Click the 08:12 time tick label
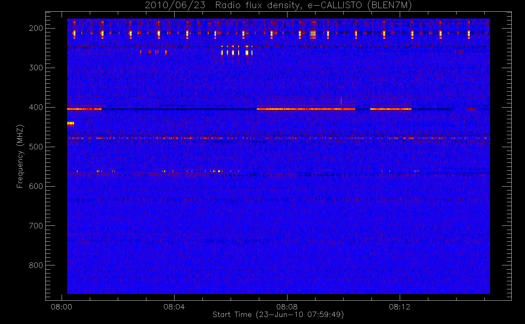Viewport: 525px width, 324px height. pos(400,307)
